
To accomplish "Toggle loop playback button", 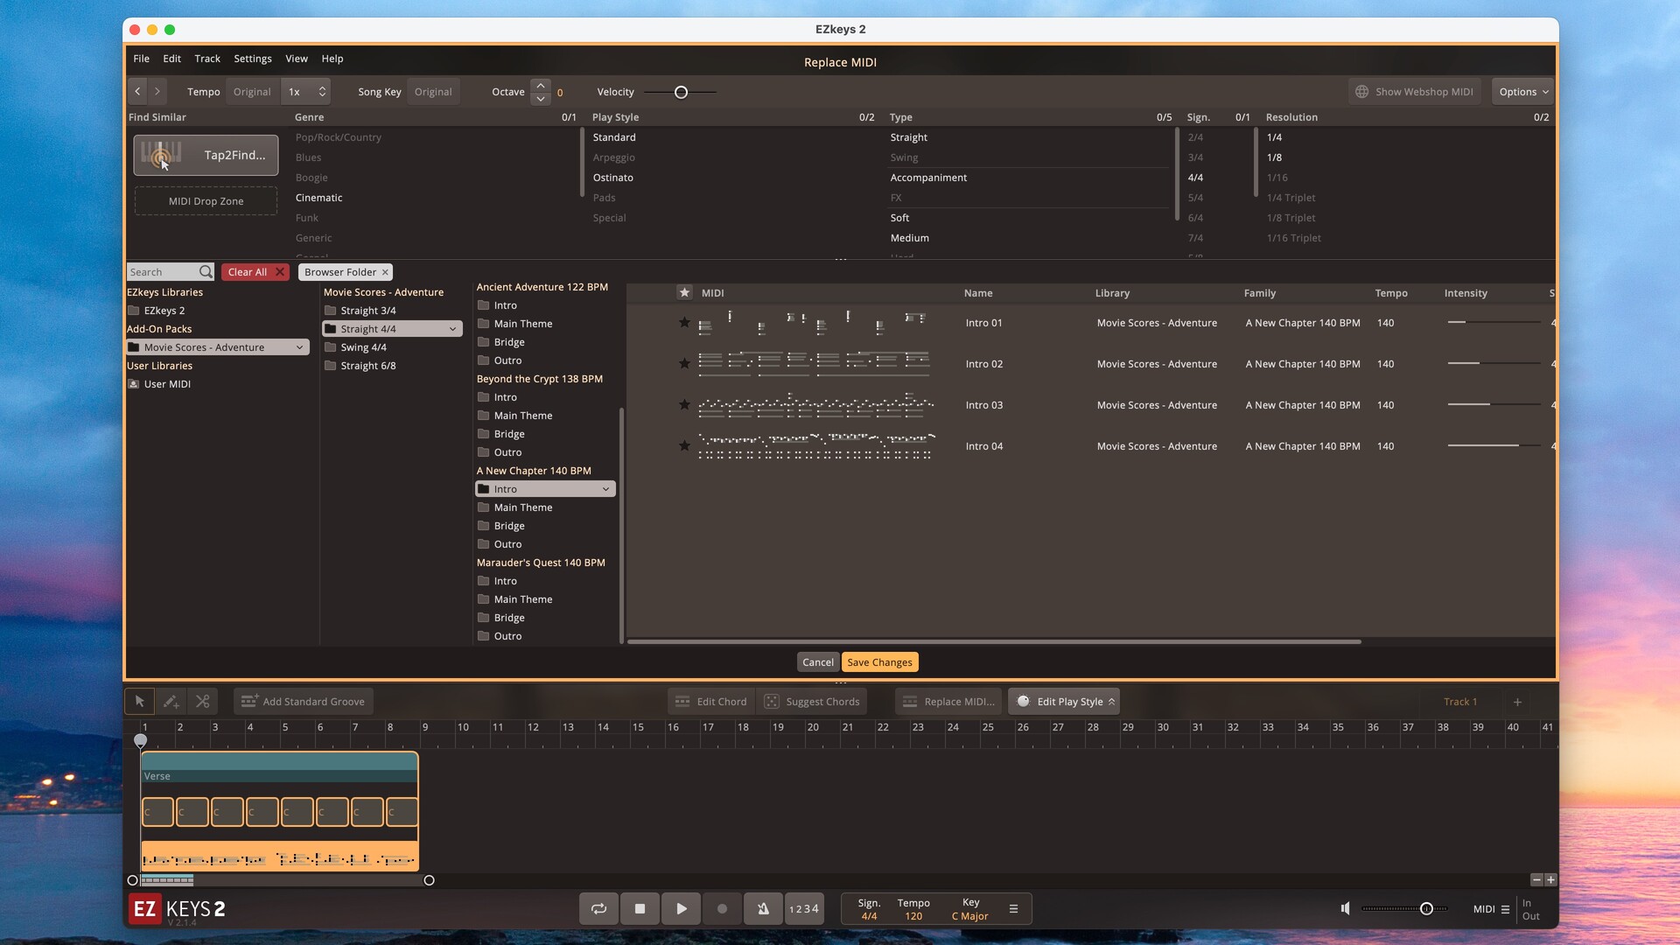I will [x=598, y=908].
